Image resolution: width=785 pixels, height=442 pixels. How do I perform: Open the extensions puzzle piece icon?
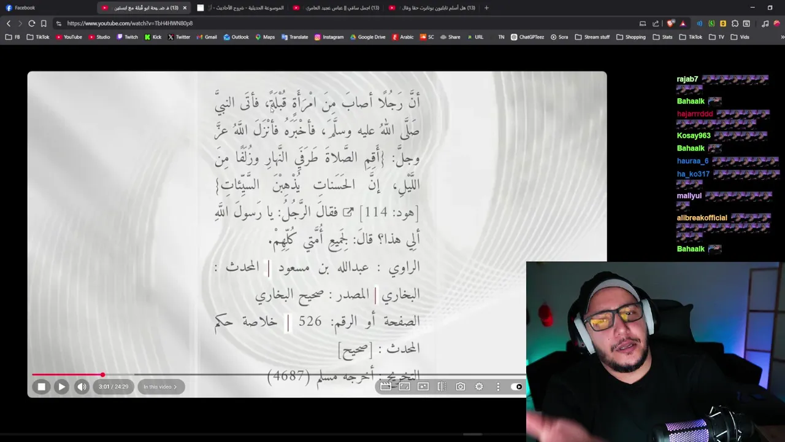[x=735, y=23]
